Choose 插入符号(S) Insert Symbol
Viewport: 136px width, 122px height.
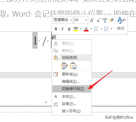click(72, 111)
